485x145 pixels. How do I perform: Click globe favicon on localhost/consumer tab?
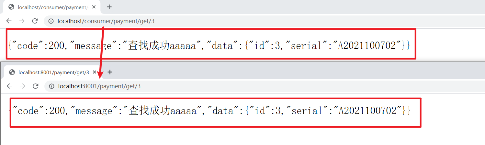[x=11, y=7]
